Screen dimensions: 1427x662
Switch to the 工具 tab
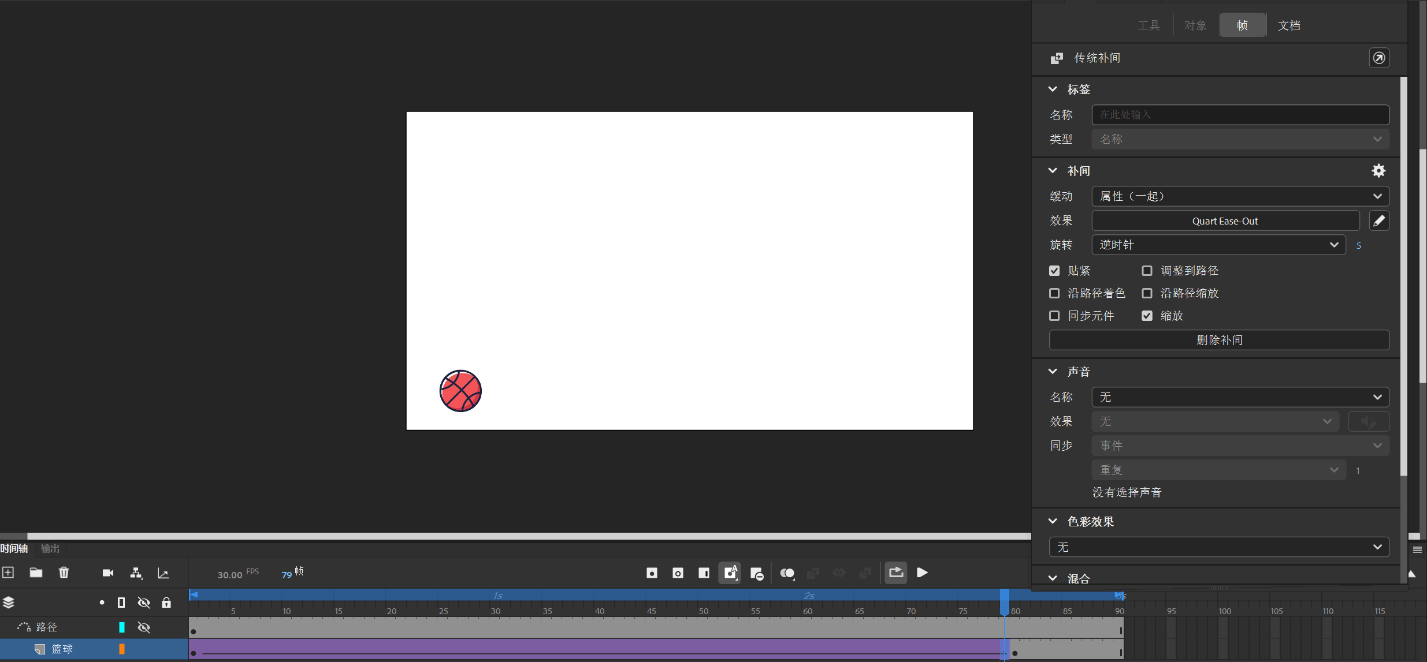click(x=1149, y=25)
